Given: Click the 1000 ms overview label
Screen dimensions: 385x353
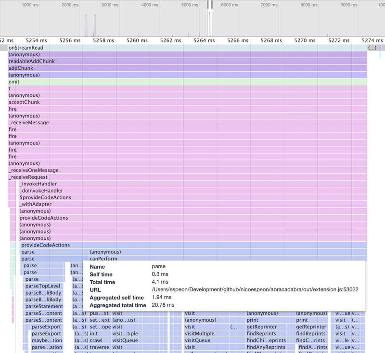Looking at the screenshot, I should tap(30, 5).
